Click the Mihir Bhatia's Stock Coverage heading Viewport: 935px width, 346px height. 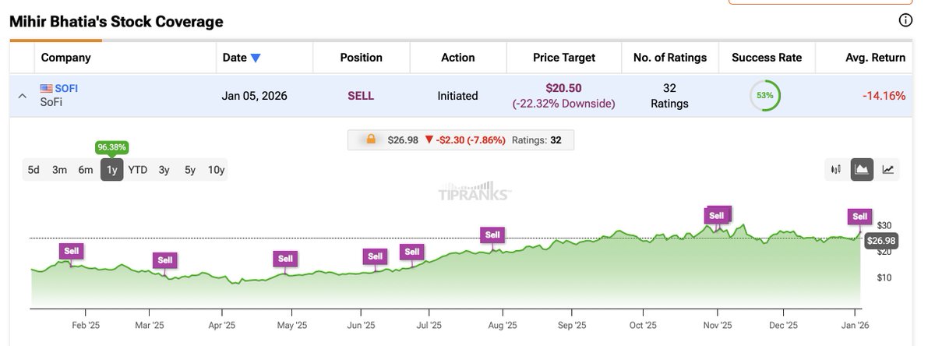116,22
